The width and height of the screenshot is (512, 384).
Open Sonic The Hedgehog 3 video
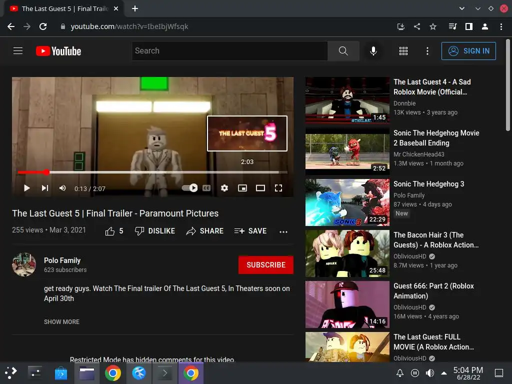click(428, 184)
